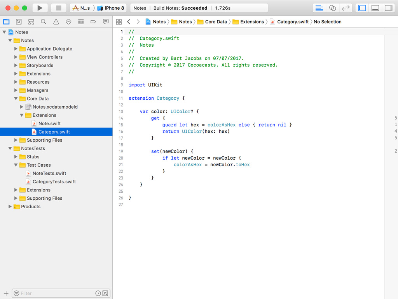Expand the Notes.xcdatamodeld item
This screenshot has height=299, width=398.
click(x=21, y=107)
